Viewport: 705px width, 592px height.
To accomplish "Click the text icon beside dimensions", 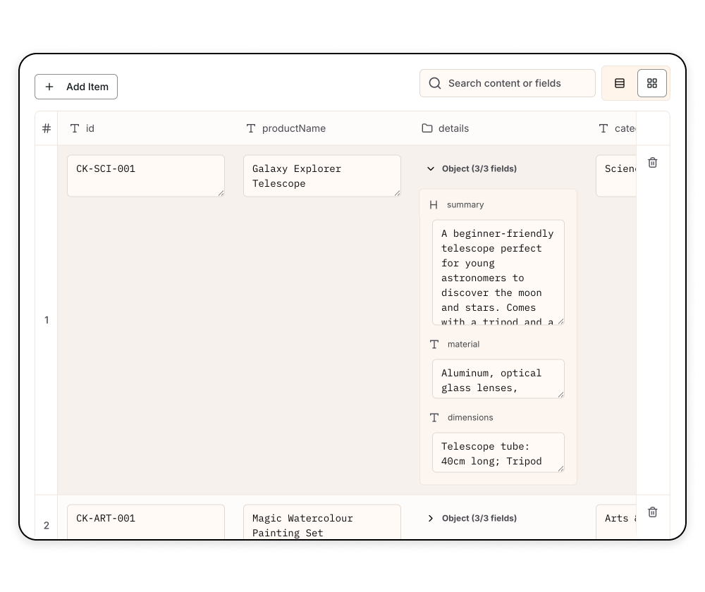I will point(434,418).
